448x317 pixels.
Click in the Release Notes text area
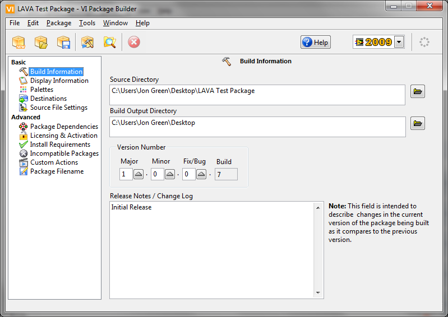pyautogui.click(x=212, y=250)
